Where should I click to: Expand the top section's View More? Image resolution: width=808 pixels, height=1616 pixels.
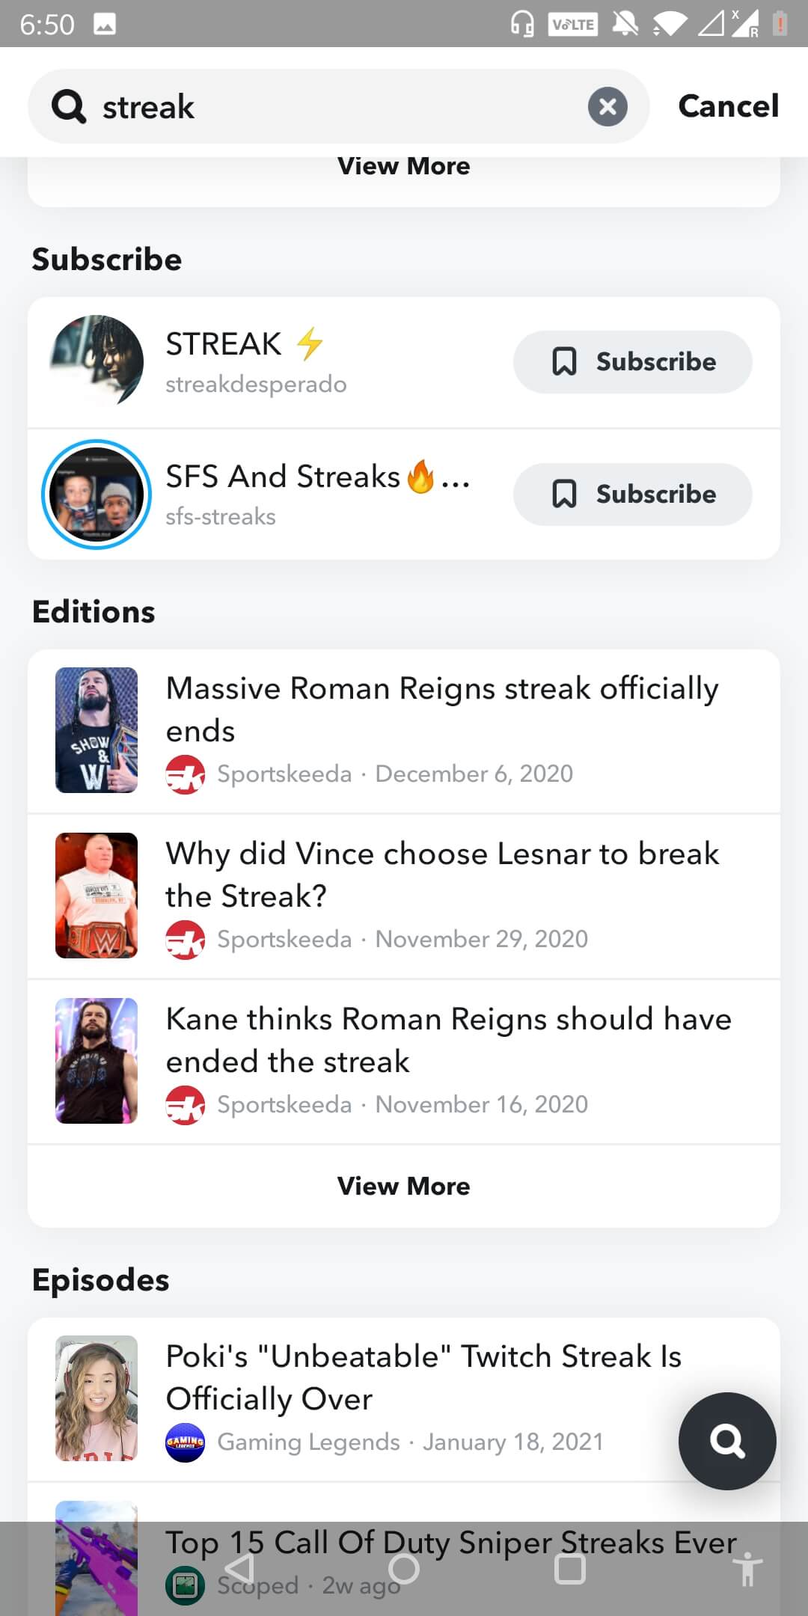tap(404, 167)
